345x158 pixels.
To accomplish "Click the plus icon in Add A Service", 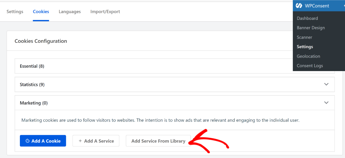I will tap(80, 141).
